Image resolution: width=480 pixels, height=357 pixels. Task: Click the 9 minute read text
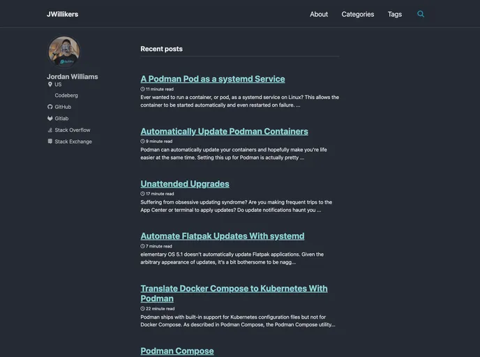159,142
